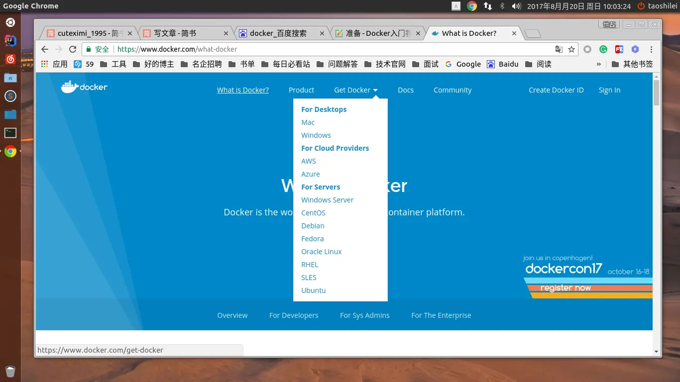Open the 其他书签 folder
680x382 pixels.
click(x=632, y=64)
